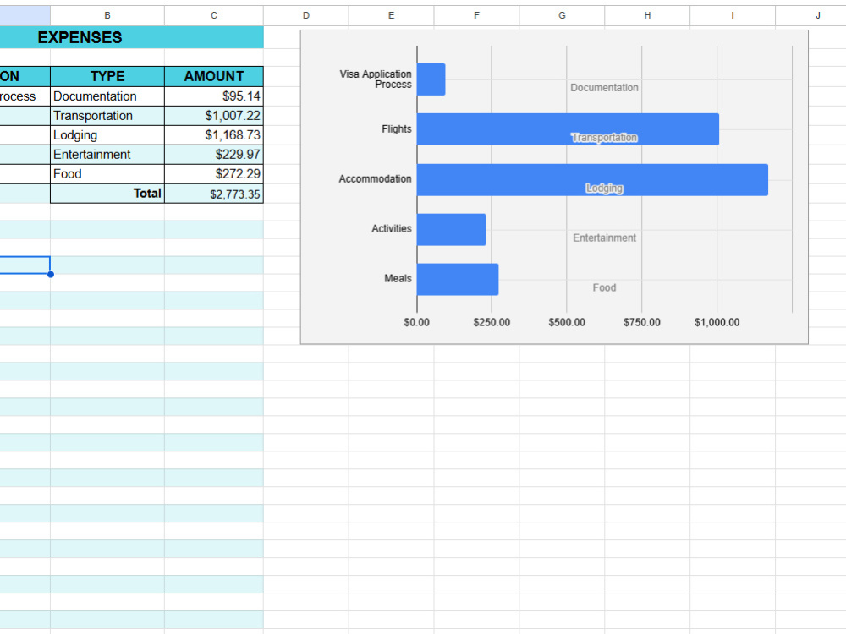This screenshot has width=846, height=634.
Task: Select the $95.14 amount cell
Action: 214,96
